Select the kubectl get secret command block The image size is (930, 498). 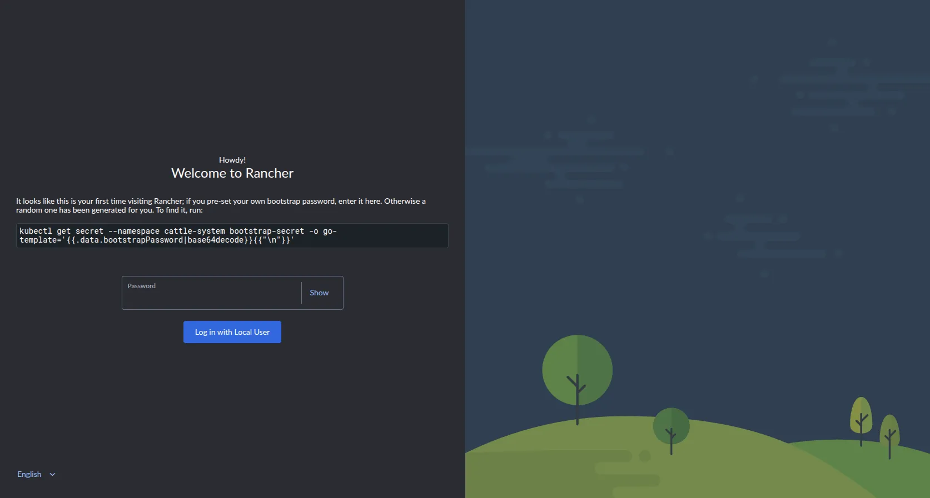[232, 235]
